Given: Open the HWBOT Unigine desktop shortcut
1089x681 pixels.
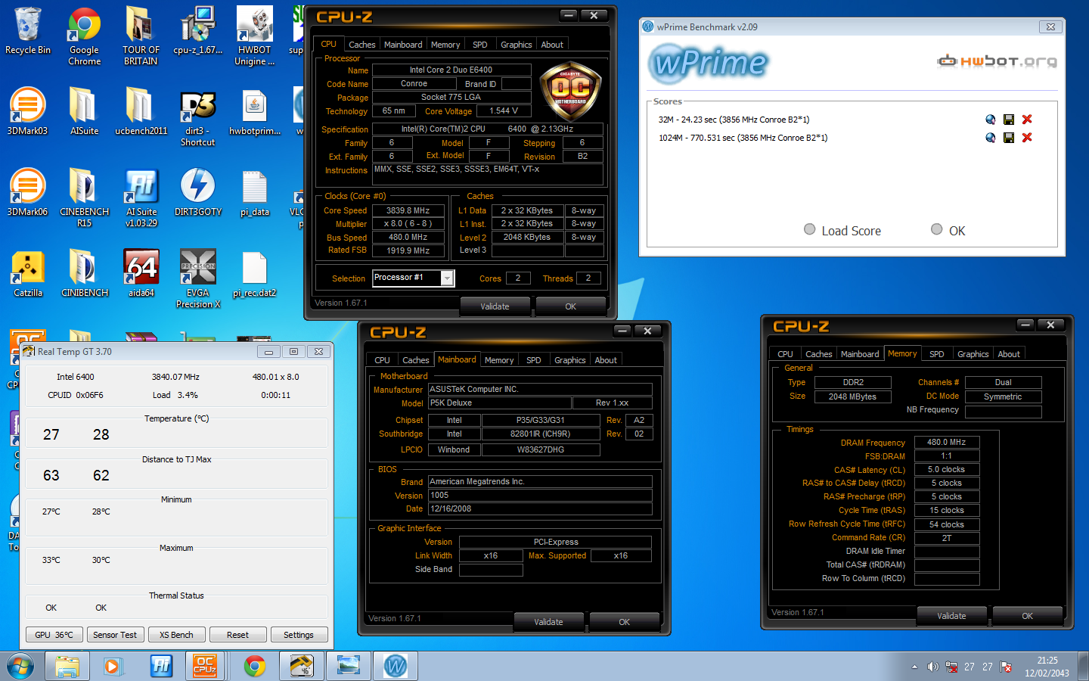Looking at the screenshot, I should pyautogui.click(x=254, y=36).
